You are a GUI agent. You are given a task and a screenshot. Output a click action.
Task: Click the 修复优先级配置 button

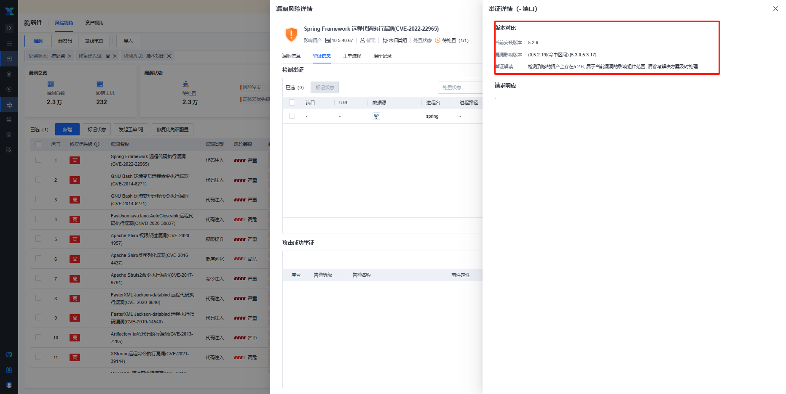[172, 130]
